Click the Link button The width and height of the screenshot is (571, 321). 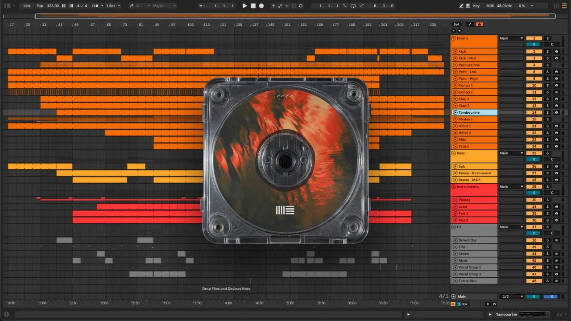click(x=27, y=6)
